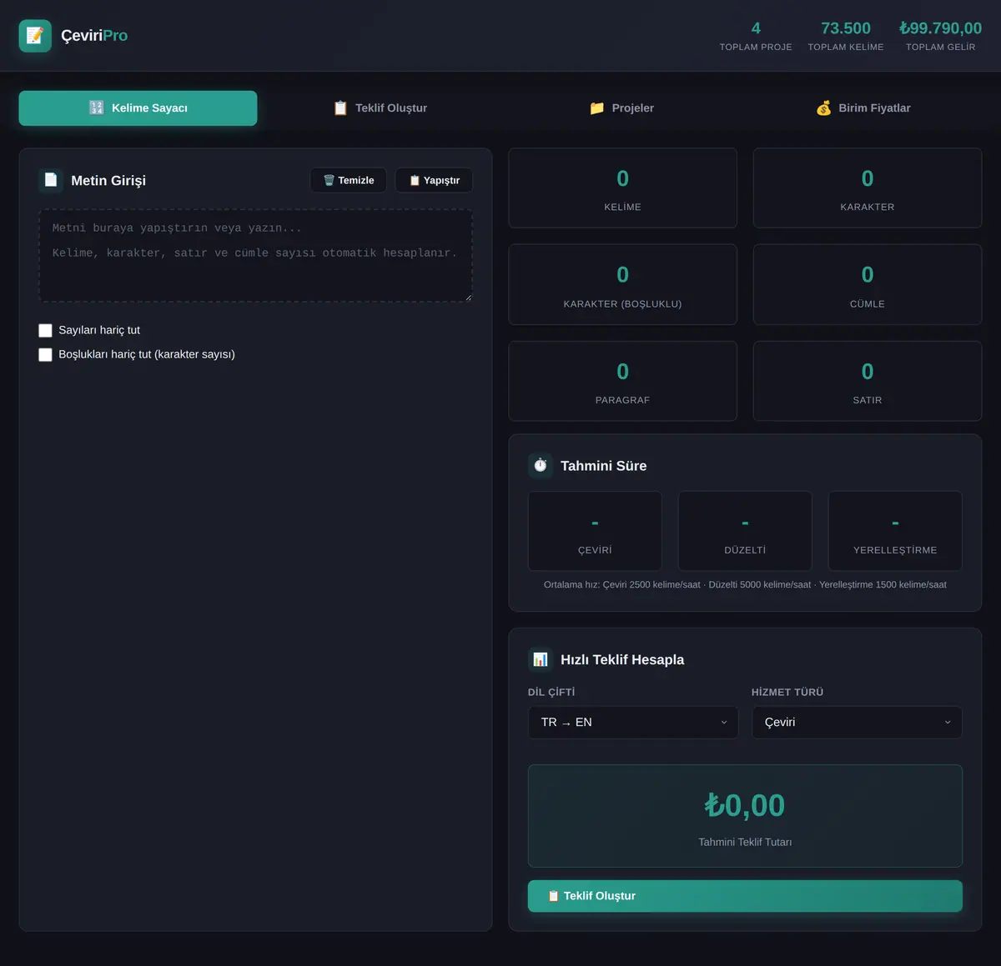Click the Toplam Proje value 4
The width and height of the screenshot is (1001, 966).
coord(756,28)
